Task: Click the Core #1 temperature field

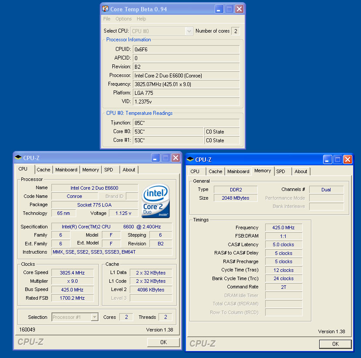Action: [x=168, y=140]
